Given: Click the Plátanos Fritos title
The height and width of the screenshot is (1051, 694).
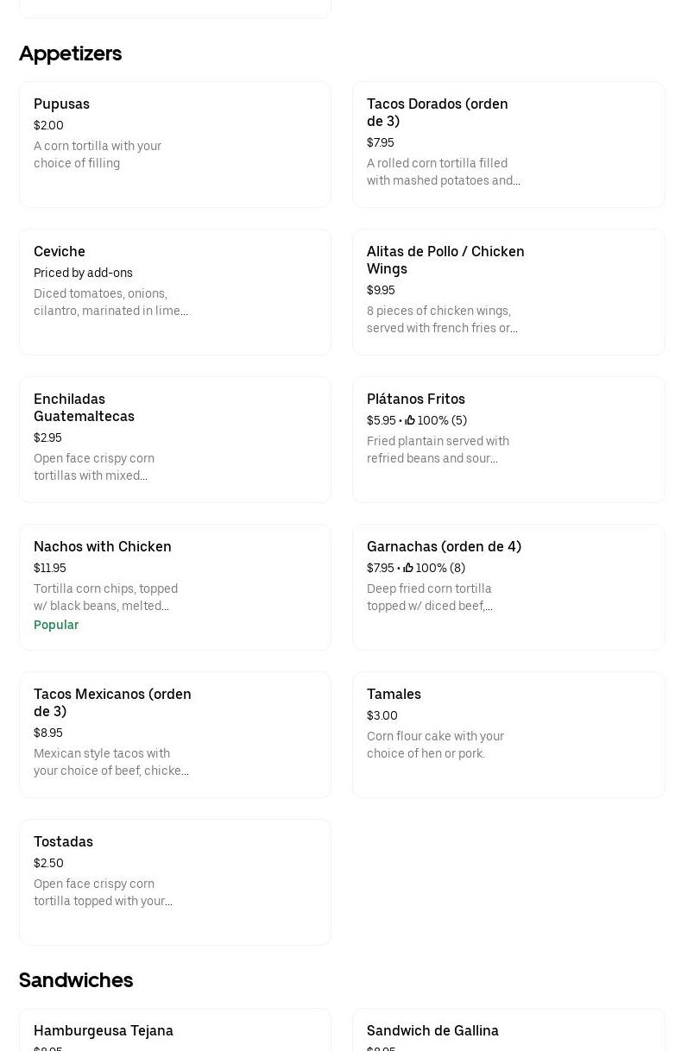Looking at the screenshot, I should tap(416, 399).
